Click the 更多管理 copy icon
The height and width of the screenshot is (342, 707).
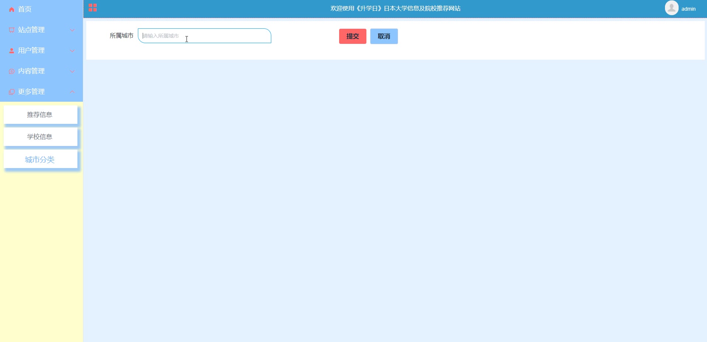click(x=11, y=92)
